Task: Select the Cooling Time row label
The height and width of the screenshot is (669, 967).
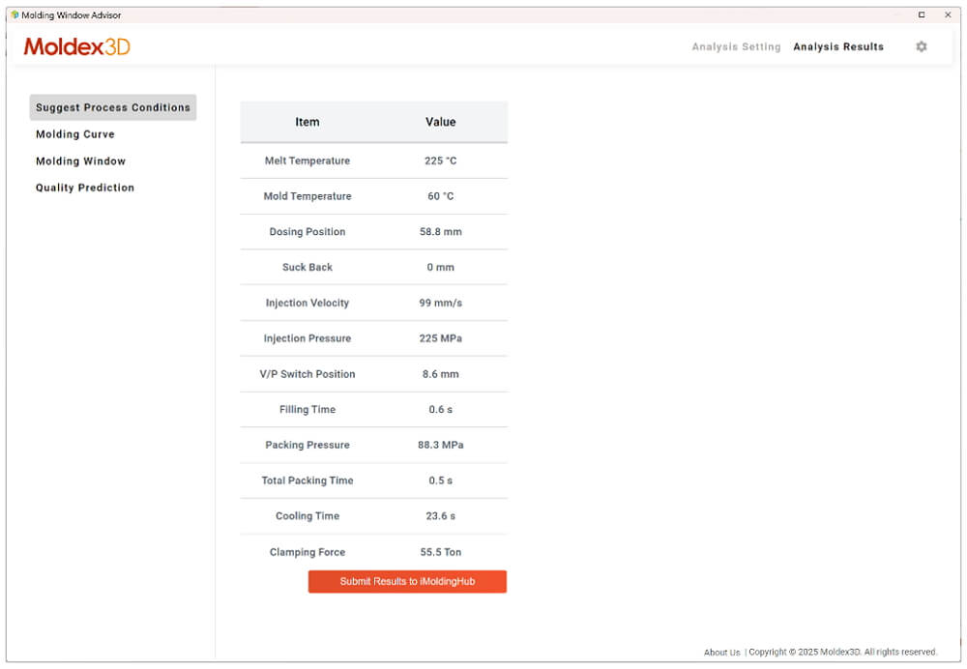Action: (x=308, y=516)
